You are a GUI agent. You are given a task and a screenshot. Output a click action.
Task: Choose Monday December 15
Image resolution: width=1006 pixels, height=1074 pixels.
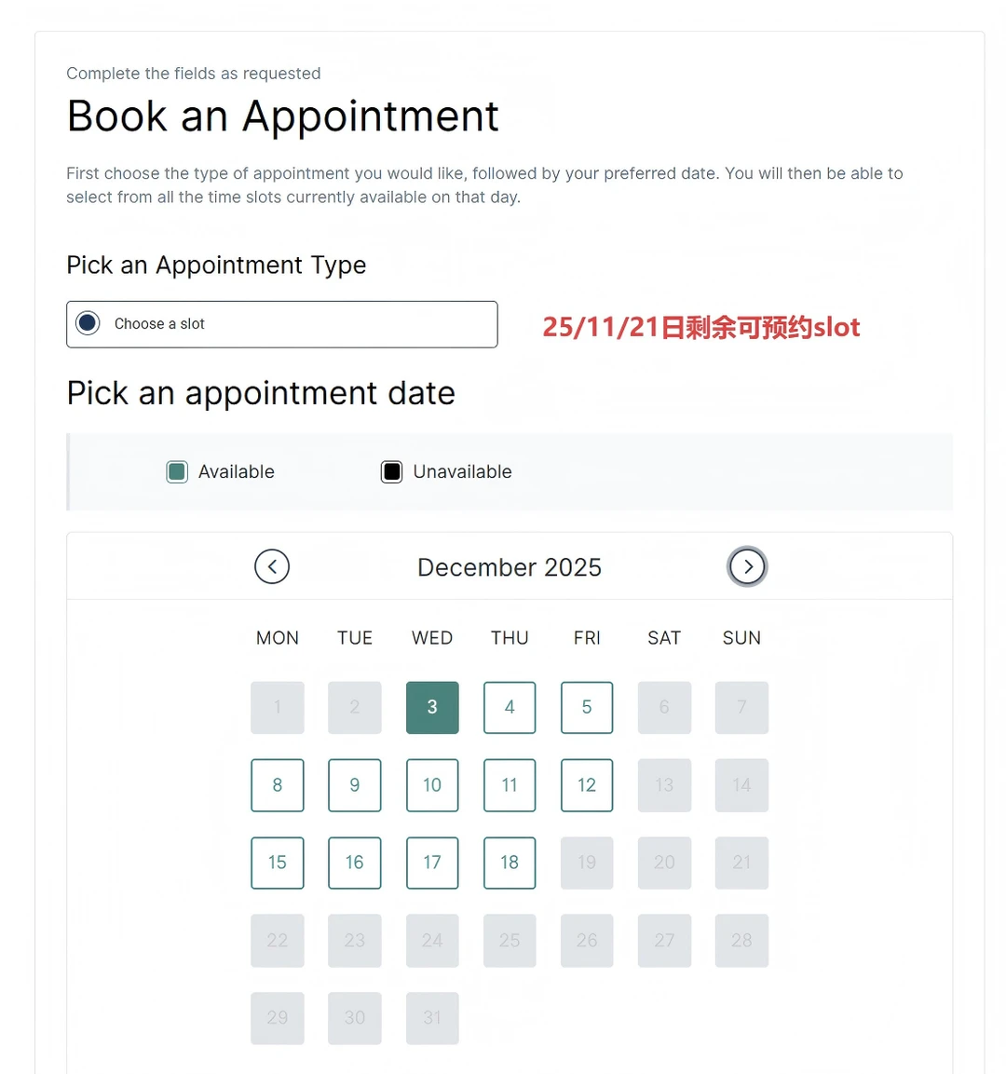(x=278, y=863)
